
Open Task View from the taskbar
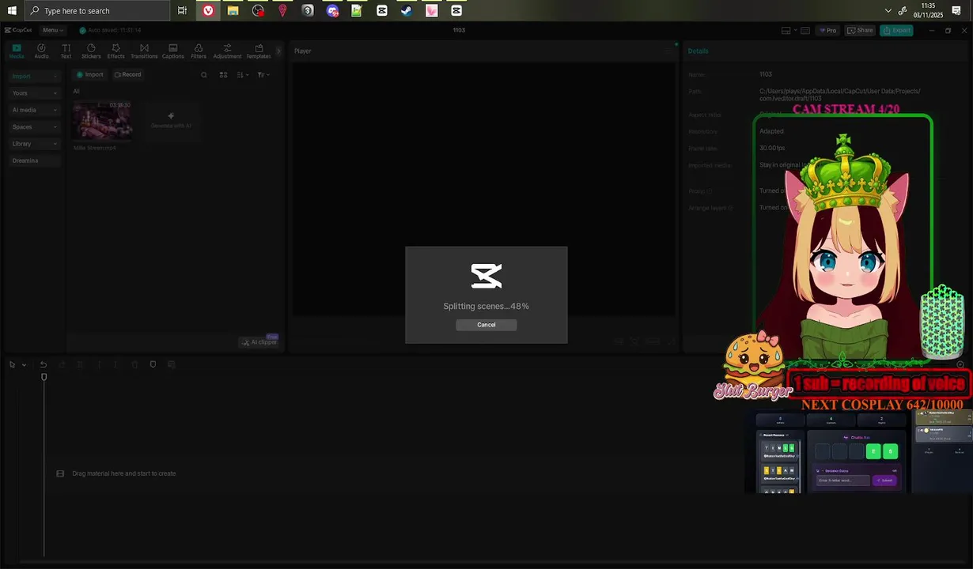point(182,10)
